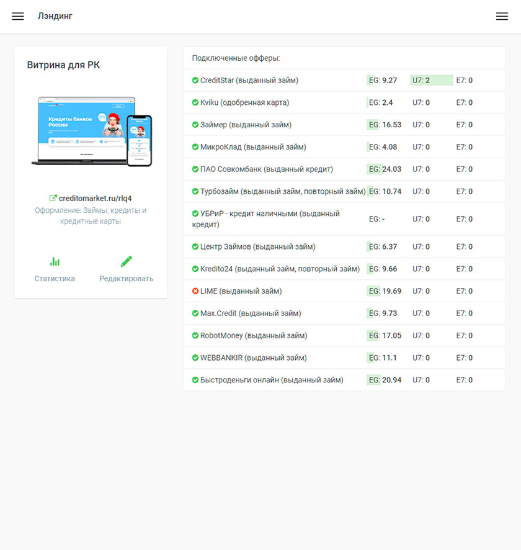Click green check icon next to Kredito24

pyautogui.click(x=195, y=269)
